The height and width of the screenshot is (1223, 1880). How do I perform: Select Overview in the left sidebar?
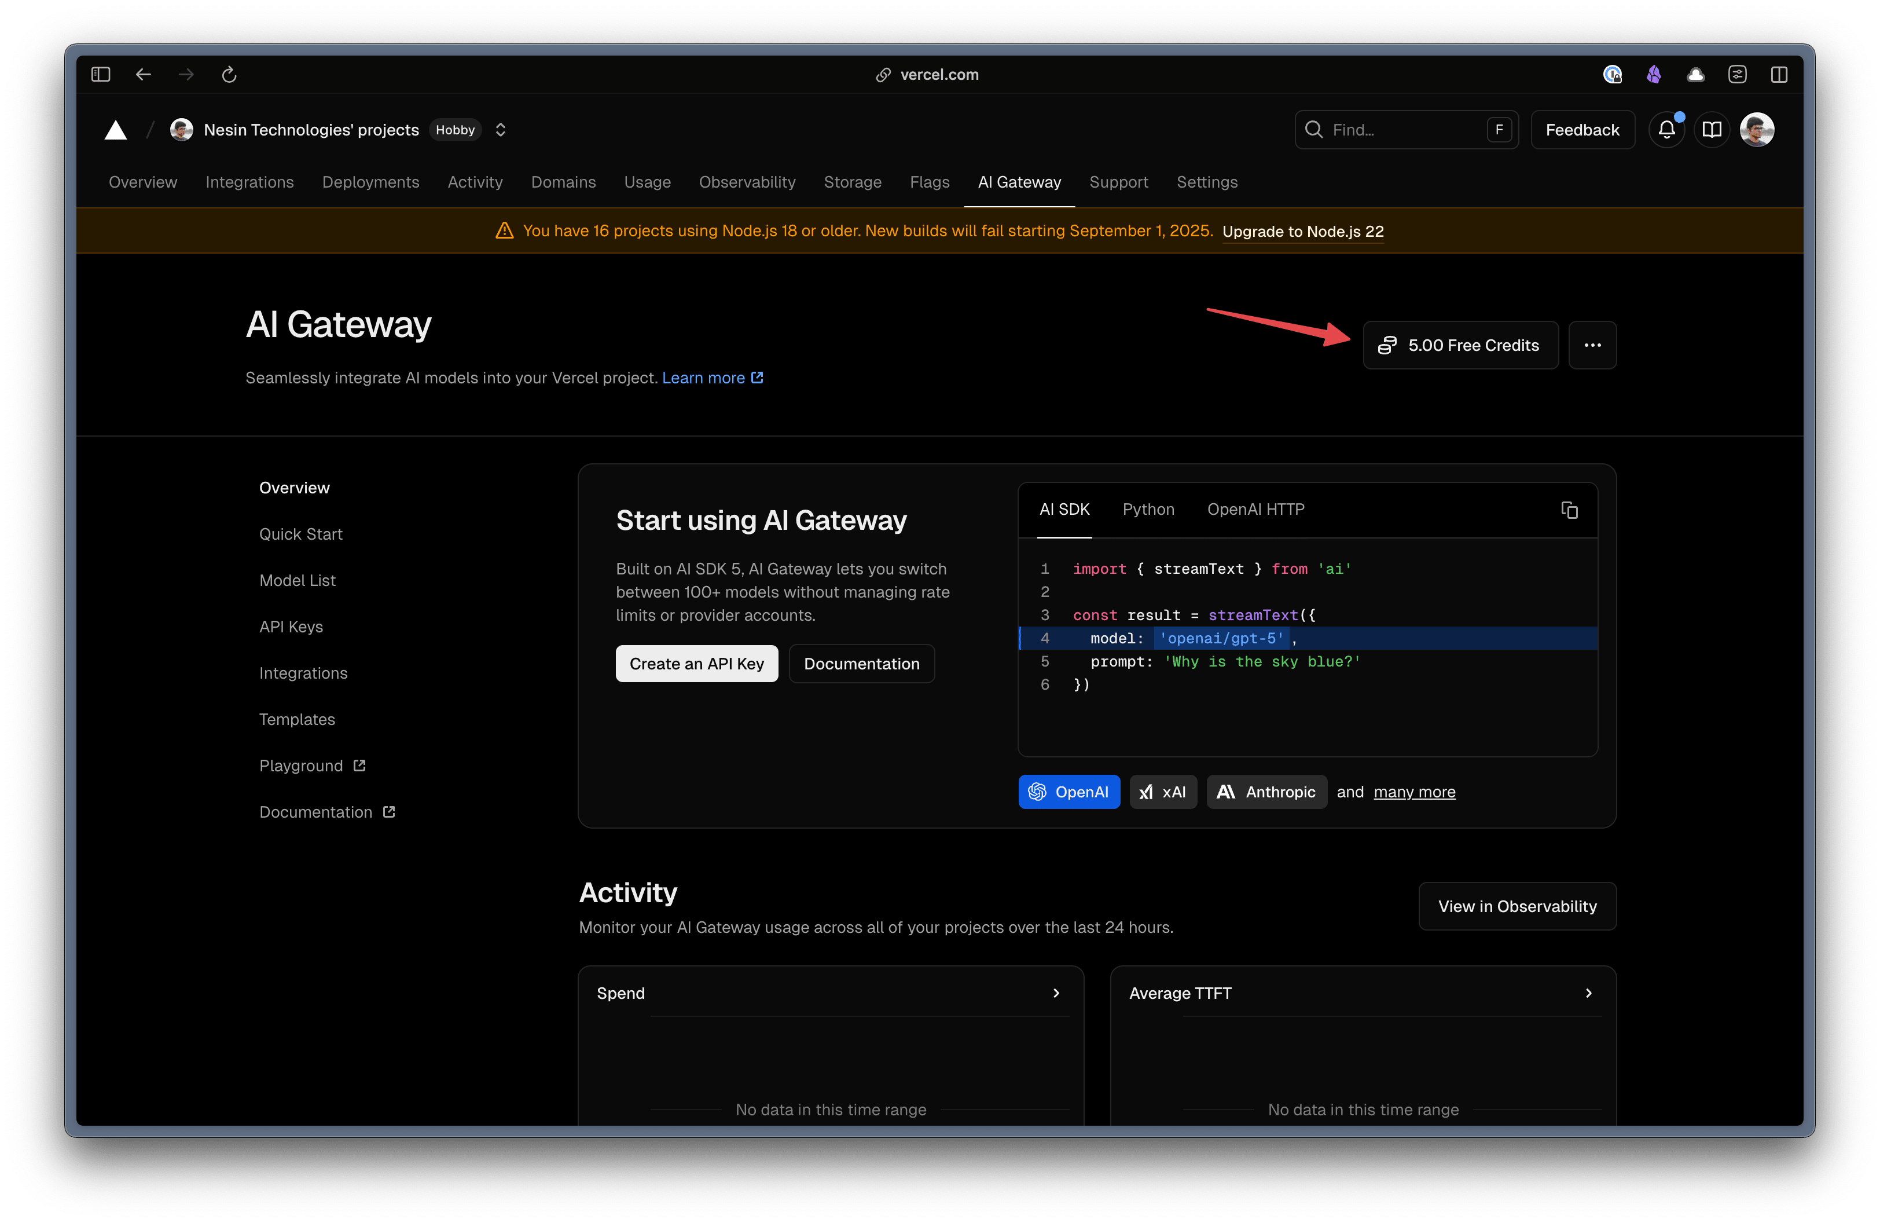coord(294,488)
